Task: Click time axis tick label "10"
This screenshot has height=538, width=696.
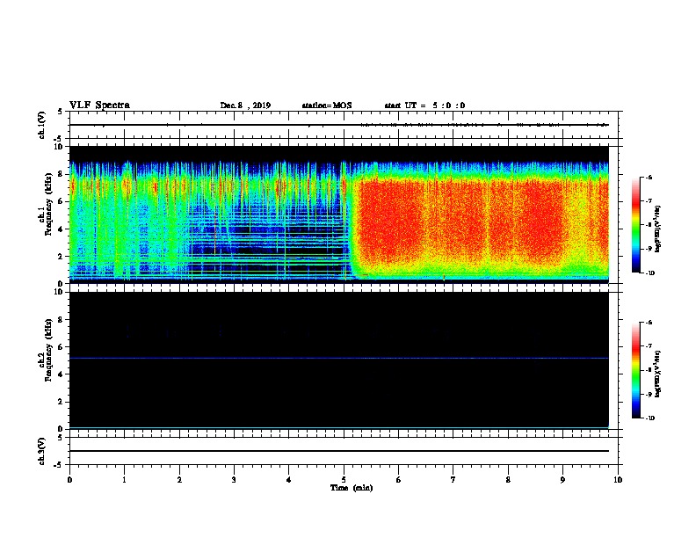Action: pyautogui.click(x=618, y=480)
